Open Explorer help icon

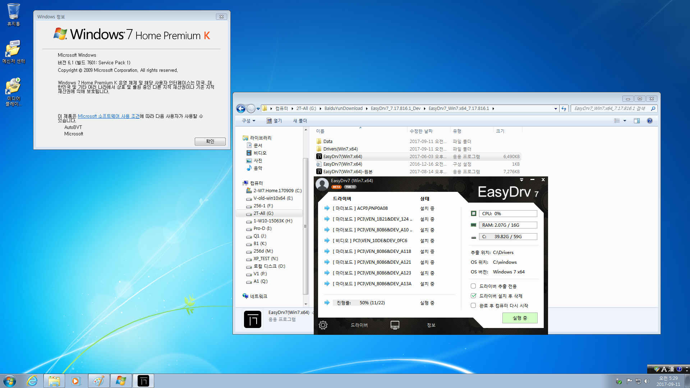click(x=650, y=121)
